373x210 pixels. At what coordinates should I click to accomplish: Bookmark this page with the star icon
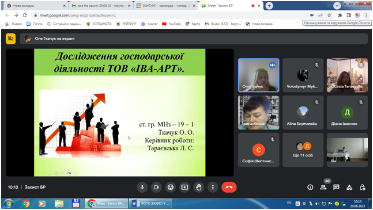point(329,15)
